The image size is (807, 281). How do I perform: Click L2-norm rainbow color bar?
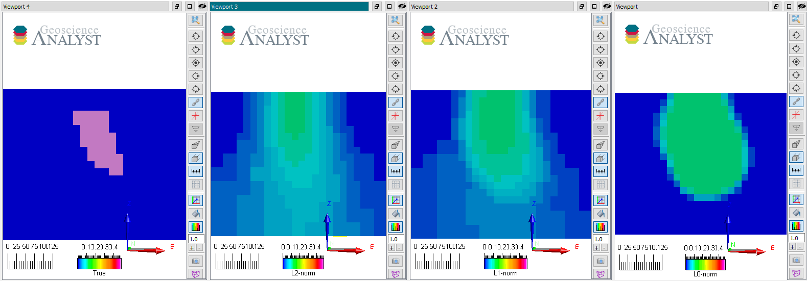tap(303, 264)
